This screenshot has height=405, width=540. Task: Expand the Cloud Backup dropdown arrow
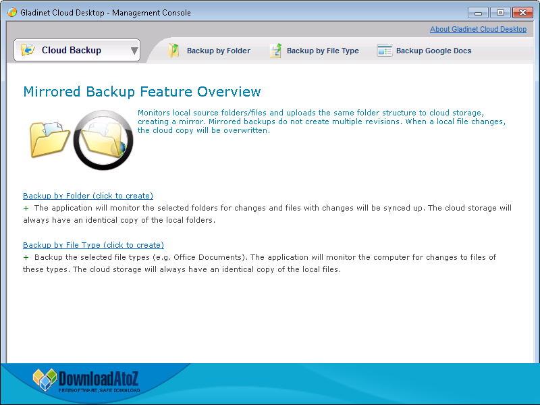coord(134,51)
